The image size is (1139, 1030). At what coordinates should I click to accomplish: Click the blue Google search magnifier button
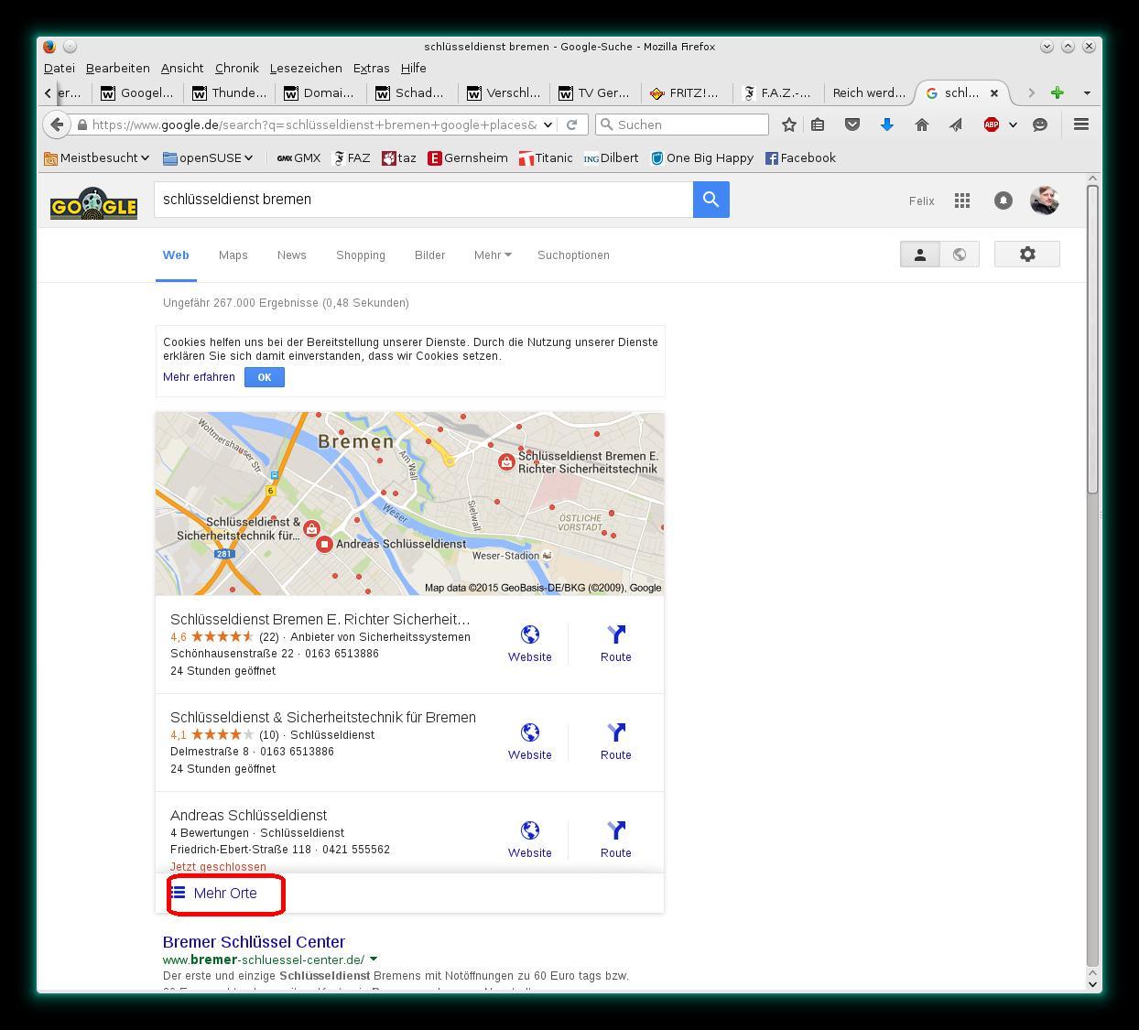[x=711, y=200]
